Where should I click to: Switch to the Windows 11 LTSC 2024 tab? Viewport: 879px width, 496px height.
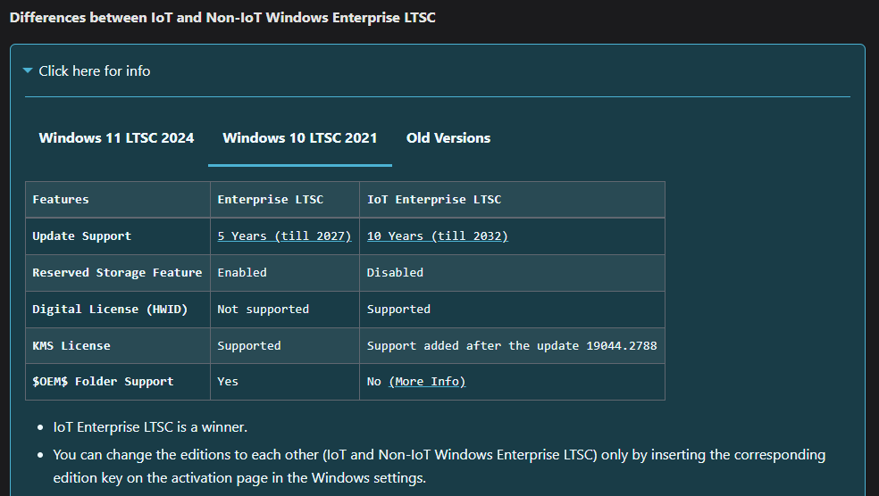pos(116,138)
